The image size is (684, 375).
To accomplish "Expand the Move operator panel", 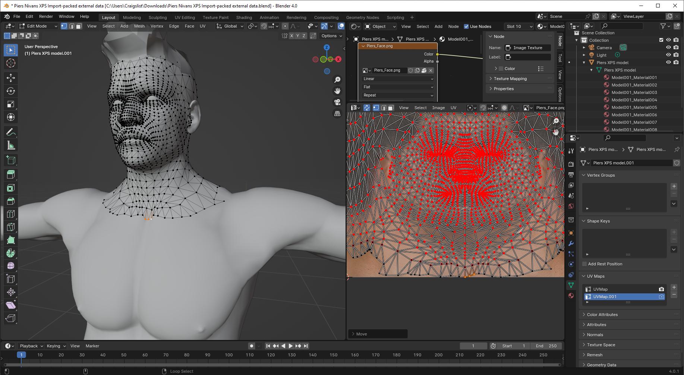I will pos(378,334).
